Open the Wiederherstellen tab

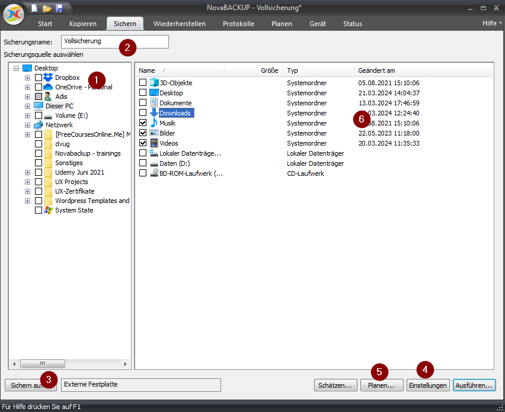tap(180, 24)
